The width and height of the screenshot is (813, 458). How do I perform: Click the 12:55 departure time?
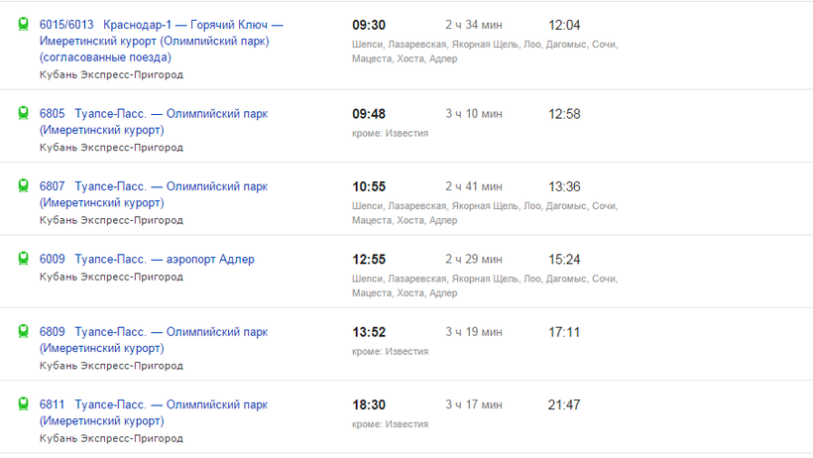(x=369, y=259)
